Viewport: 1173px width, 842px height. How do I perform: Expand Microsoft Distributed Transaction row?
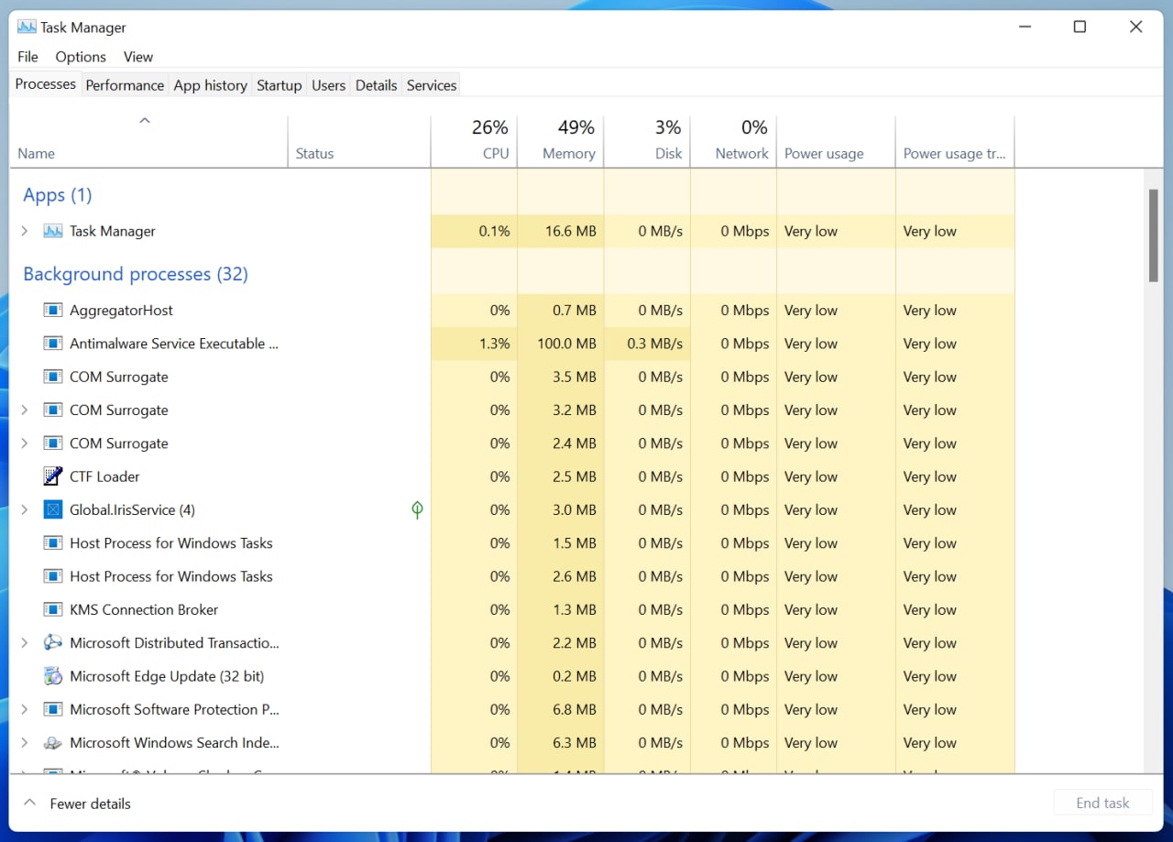point(25,643)
